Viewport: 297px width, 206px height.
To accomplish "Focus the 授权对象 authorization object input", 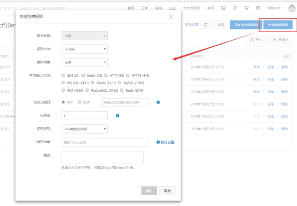I will click(105, 142).
